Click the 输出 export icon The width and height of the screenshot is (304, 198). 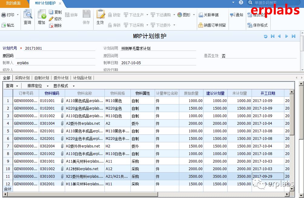4,25
